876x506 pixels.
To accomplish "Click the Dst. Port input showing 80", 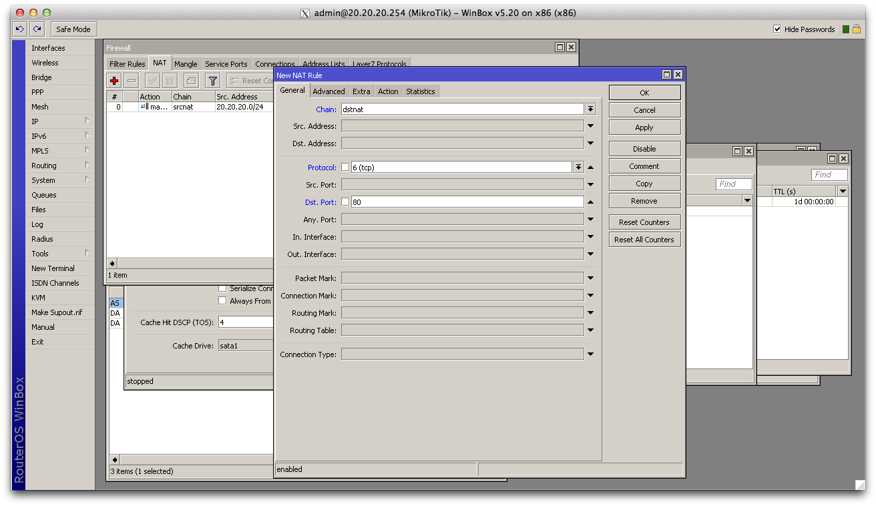I will coord(467,202).
